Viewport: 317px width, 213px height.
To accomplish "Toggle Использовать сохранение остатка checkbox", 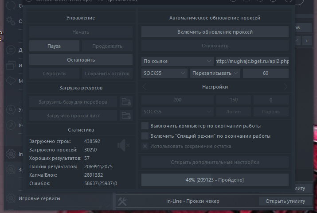I will [x=145, y=146].
